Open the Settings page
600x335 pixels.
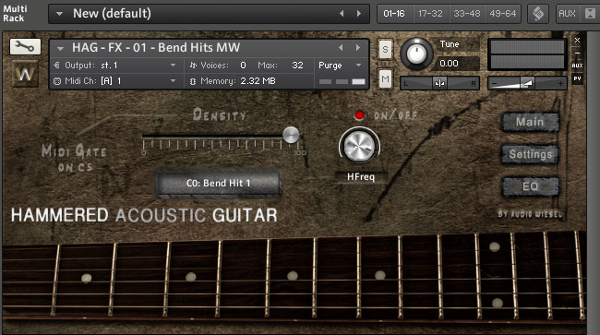click(531, 154)
